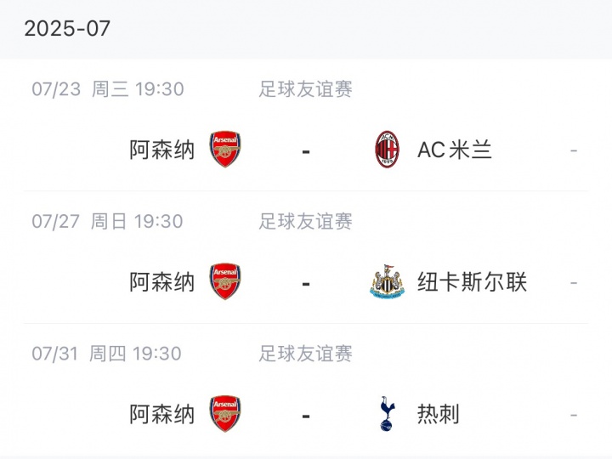
Task: Click Arsenal crest in the AC Milan match
Action: [225, 150]
